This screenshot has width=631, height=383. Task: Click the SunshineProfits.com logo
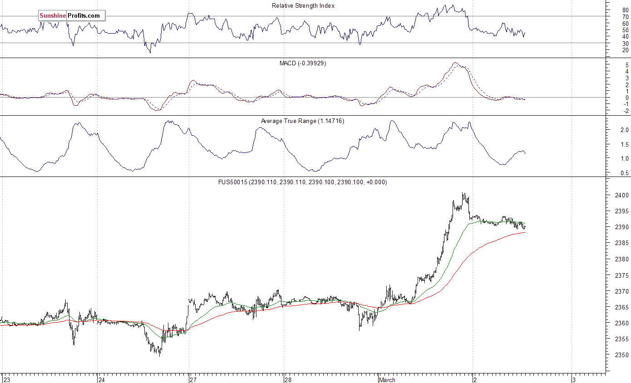click(72, 16)
